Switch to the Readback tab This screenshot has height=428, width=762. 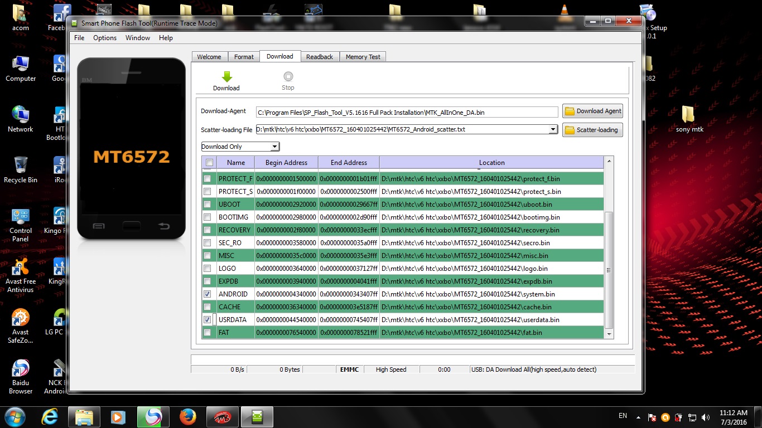click(x=320, y=57)
